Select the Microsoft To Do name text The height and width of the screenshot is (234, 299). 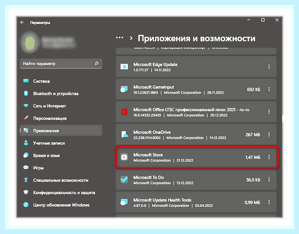149,177
